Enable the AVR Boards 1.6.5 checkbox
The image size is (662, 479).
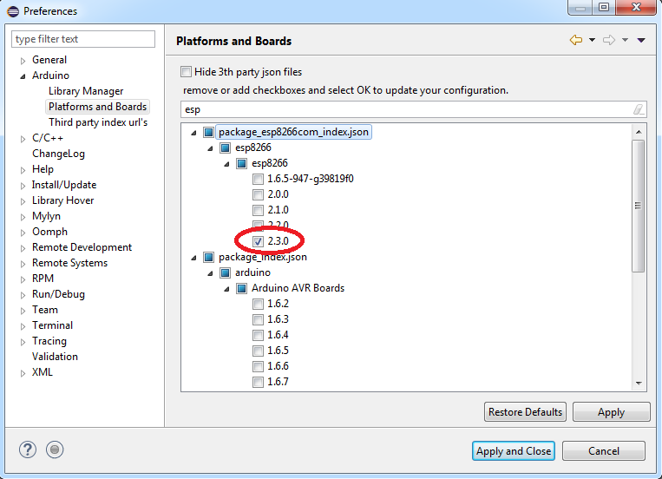coord(258,351)
